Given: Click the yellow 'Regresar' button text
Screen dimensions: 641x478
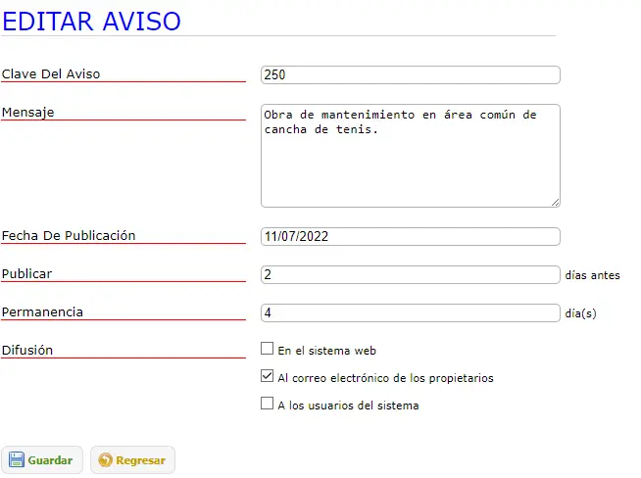Looking at the screenshot, I should tap(140, 460).
